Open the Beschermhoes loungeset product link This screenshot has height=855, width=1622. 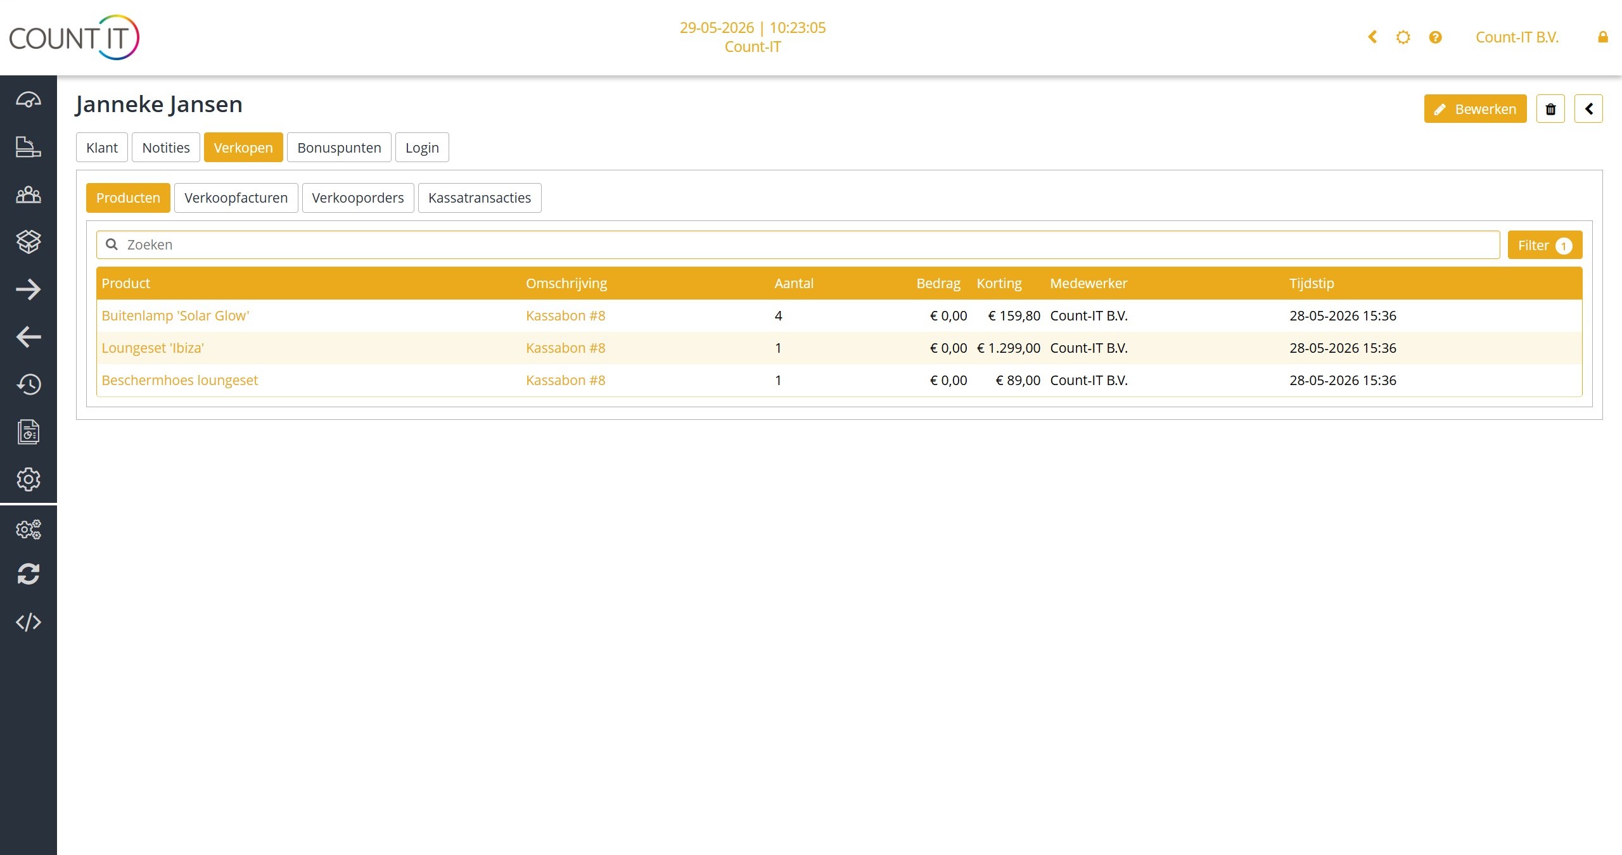[180, 380]
